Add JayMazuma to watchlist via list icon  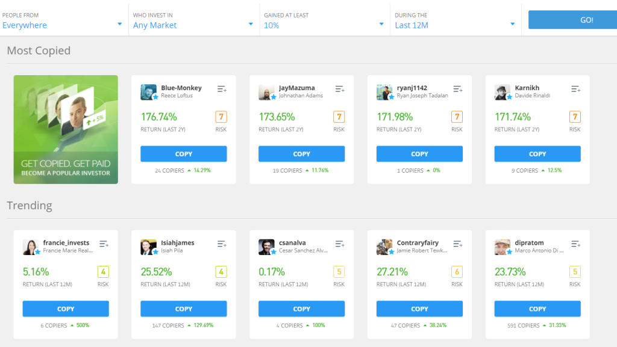pyautogui.click(x=340, y=89)
